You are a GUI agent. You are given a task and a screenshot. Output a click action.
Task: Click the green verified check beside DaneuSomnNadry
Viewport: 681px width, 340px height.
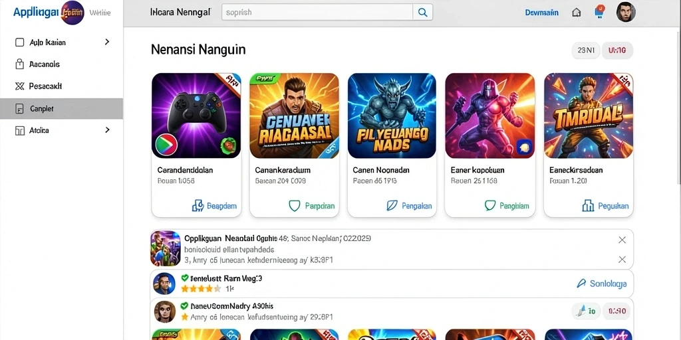click(x=185, y=306)
